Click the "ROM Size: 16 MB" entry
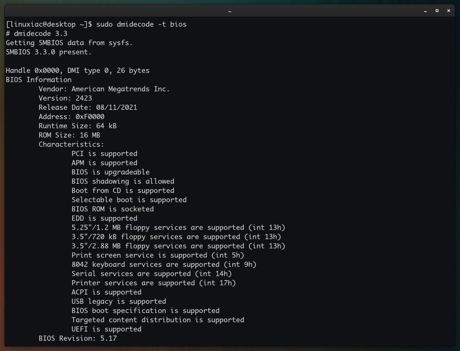 click(69, 135)
